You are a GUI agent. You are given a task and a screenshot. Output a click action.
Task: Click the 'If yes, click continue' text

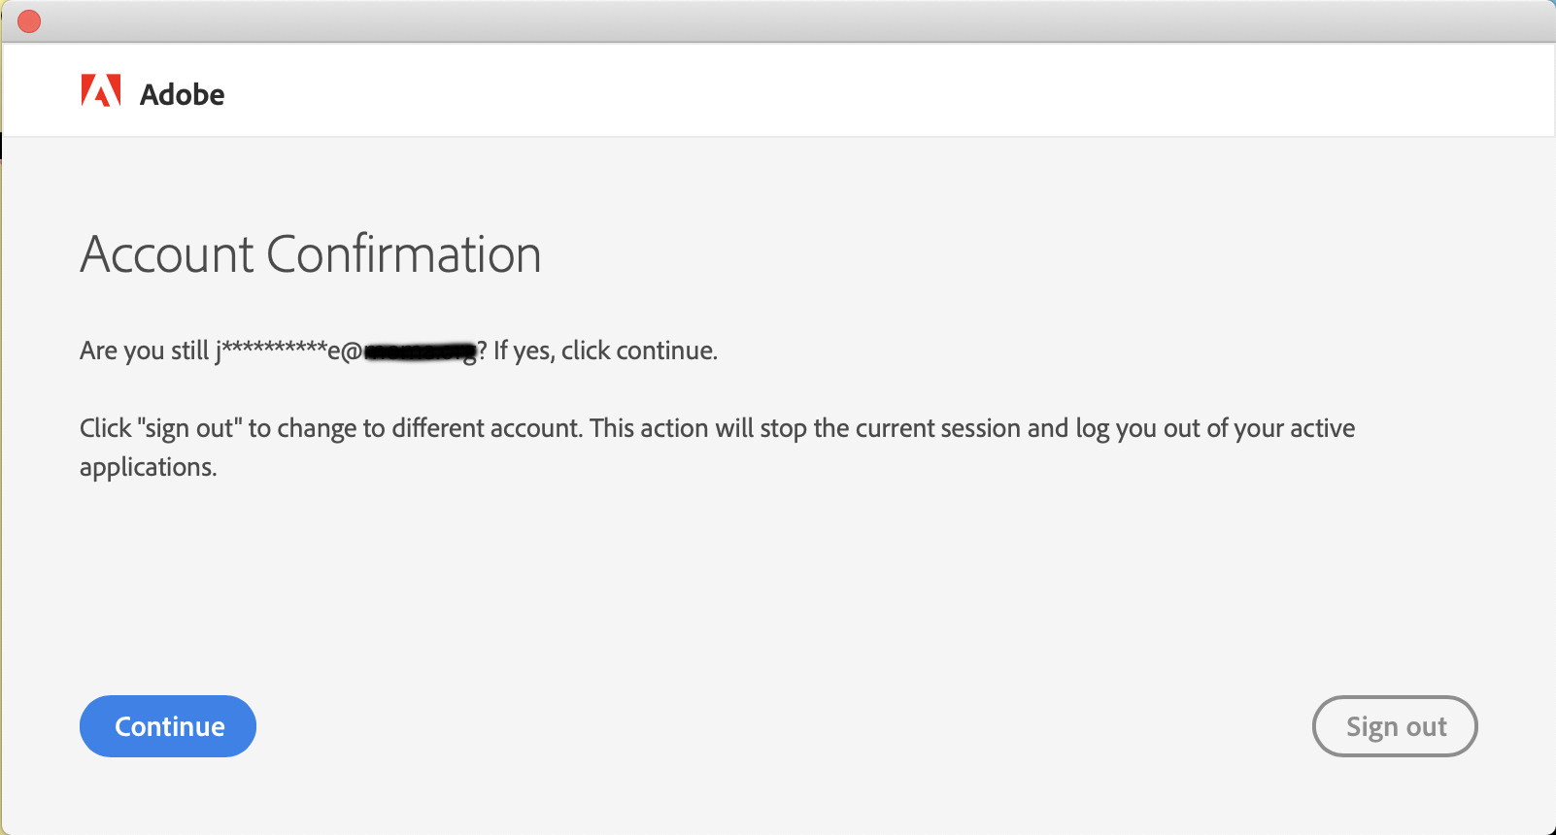click(x=600, y=350)
